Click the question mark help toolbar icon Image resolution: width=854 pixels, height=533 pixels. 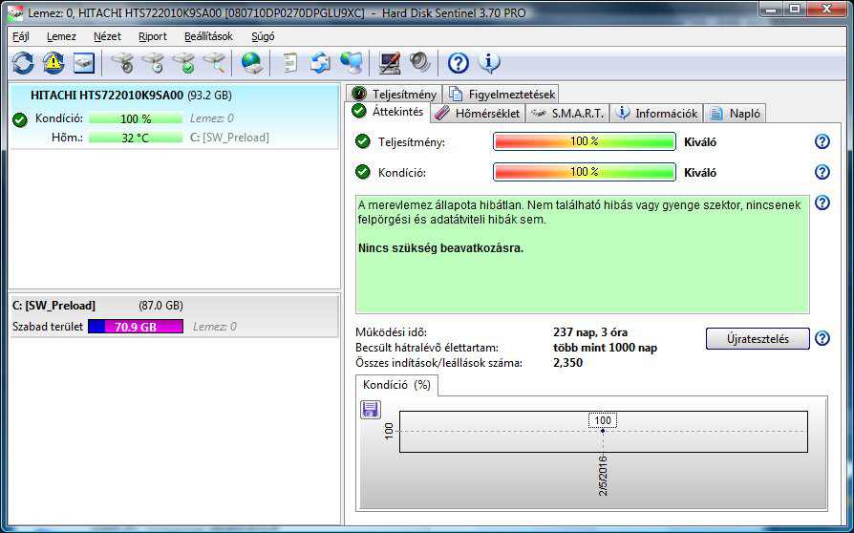click(x=459, y=63)
